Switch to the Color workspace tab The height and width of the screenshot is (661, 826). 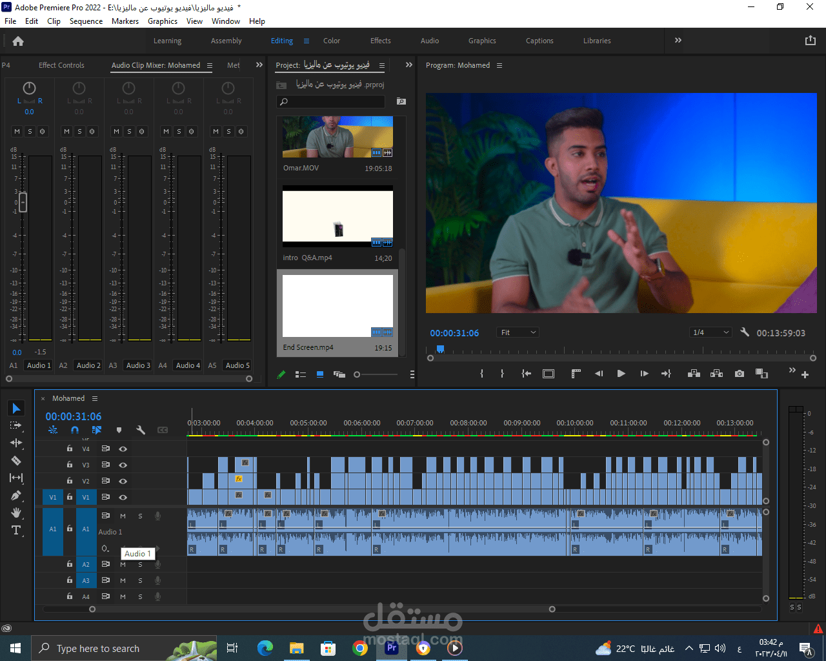tap(332, 41)
